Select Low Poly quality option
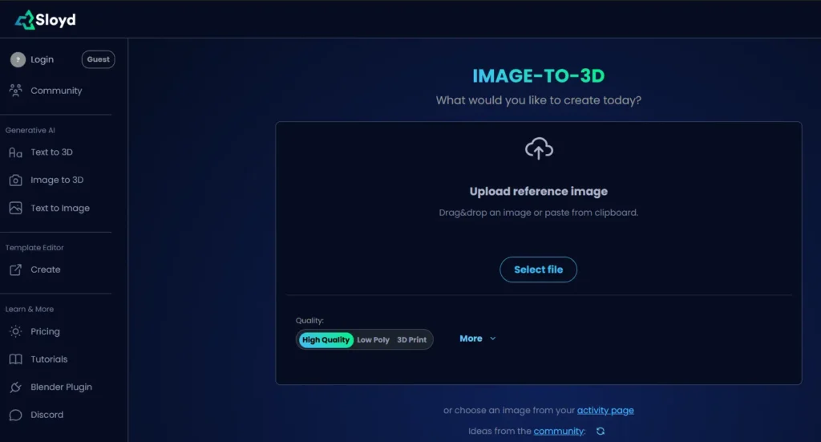 [x=374, y=340]
